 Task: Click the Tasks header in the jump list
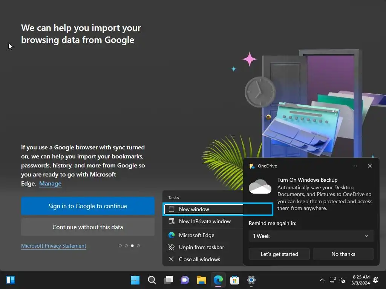(173, 198)
